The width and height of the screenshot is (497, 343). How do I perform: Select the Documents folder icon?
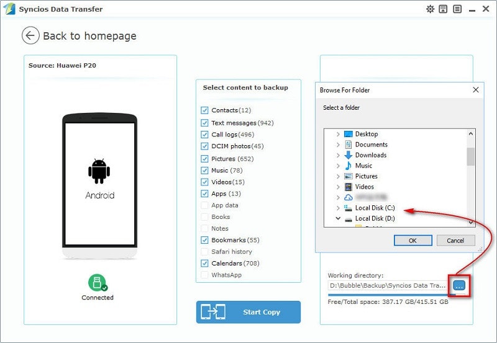[349, 145]
